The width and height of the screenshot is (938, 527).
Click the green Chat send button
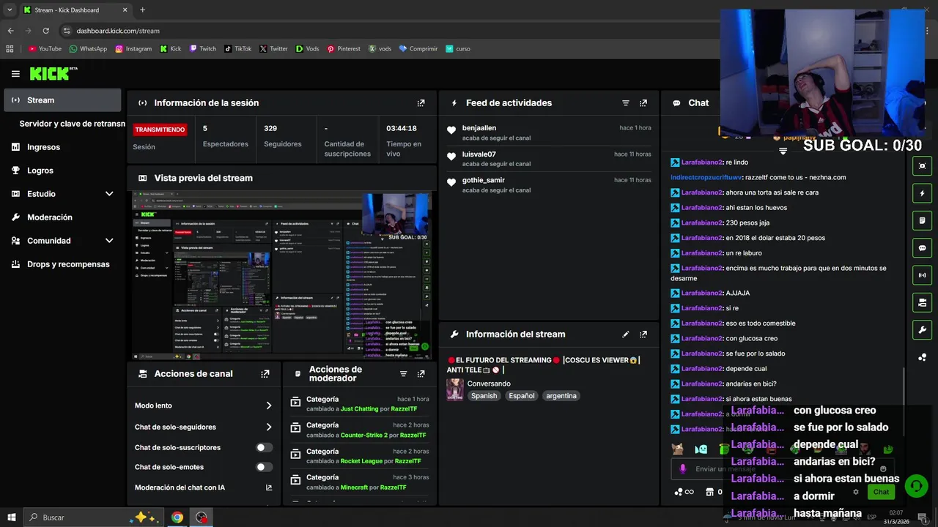pyautogui.click(x=881, y=492)
